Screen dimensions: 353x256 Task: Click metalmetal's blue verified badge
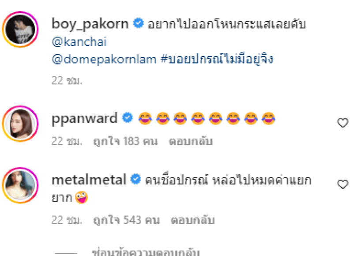(136, 179)
